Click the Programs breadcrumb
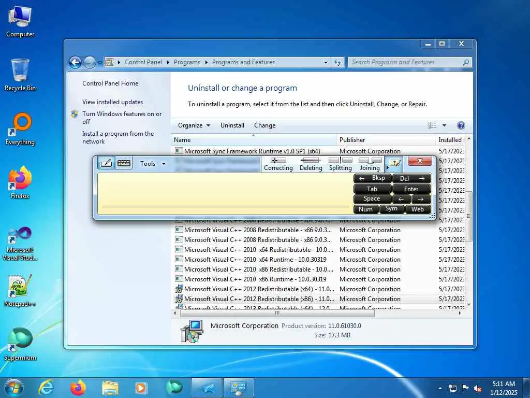Viewport: 530px width, 398px height. click(x=187, y=62)
